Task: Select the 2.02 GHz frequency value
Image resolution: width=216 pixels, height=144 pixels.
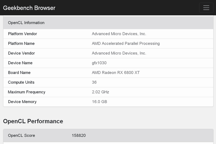Action: 100,92
